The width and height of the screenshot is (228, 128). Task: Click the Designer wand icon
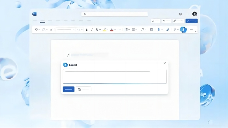coord(175,30)
